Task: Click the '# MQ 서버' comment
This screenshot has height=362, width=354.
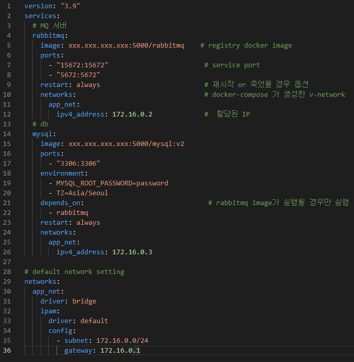Action: point(49,25)
